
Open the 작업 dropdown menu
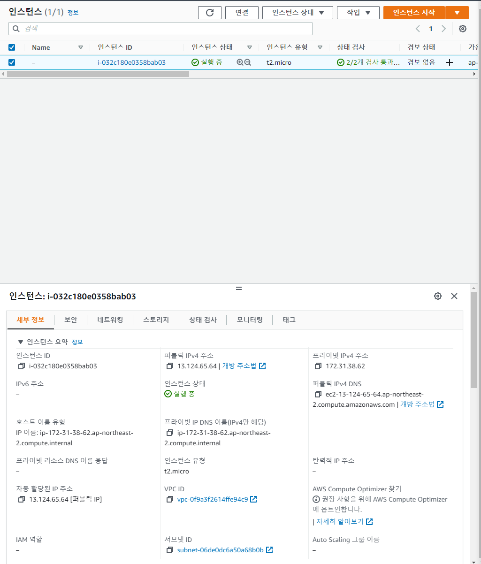coord(358,13)
